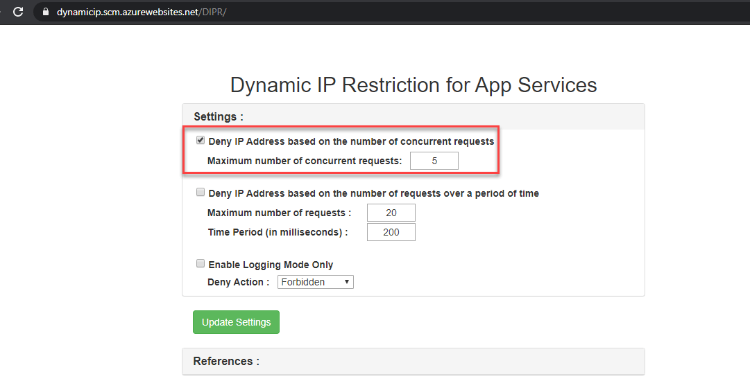Click the maximum concurrent requests field showing 5
Image resolution: width=750 pixels, height=381 pixels.
pos(434,161)
